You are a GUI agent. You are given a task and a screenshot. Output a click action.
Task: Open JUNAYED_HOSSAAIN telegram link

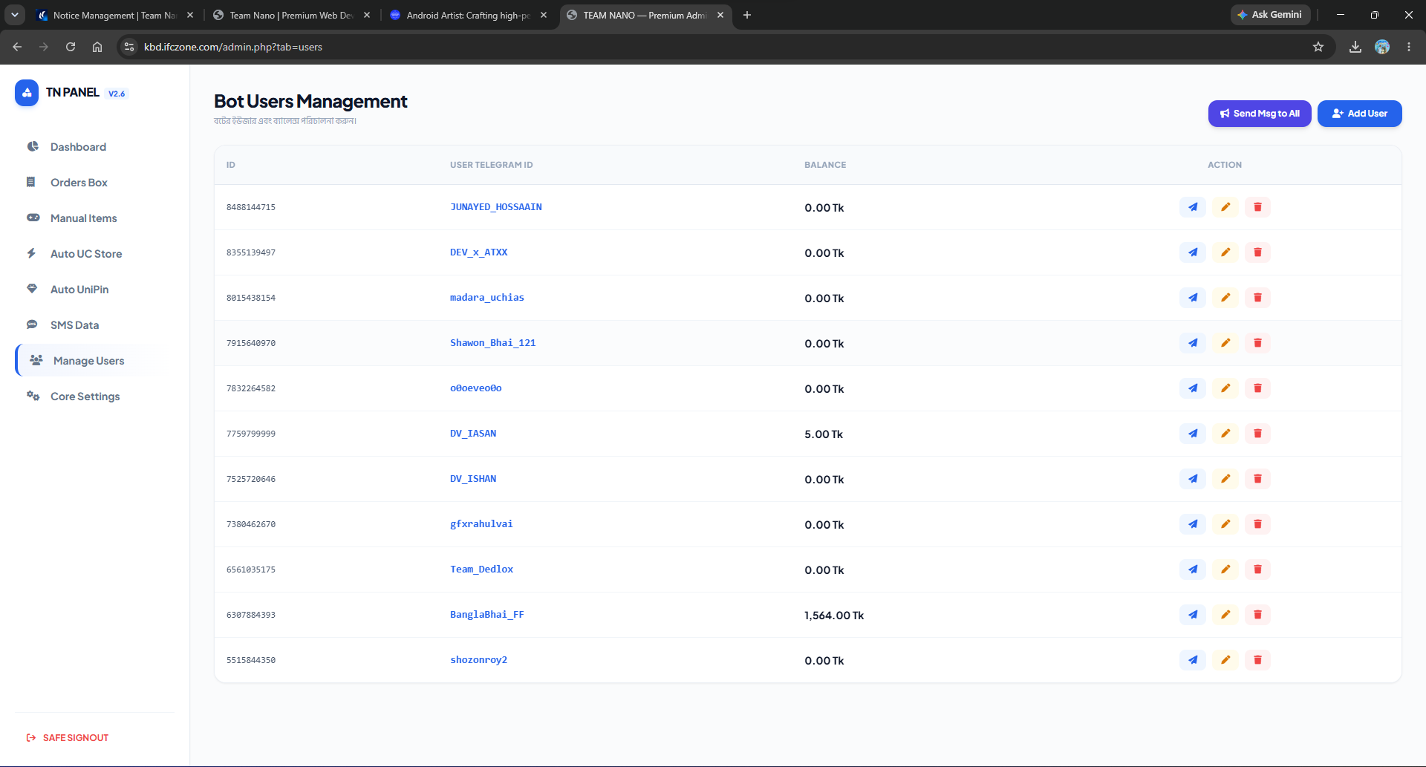point(495,207)
